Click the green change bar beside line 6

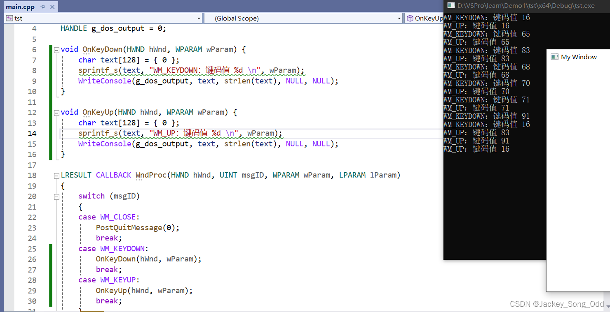click(x=50, y=49)
